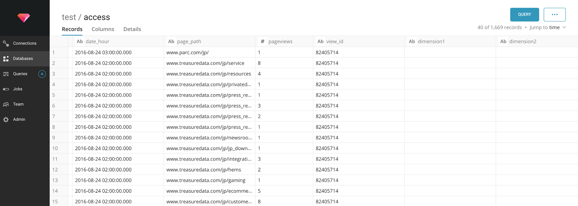The width and height of the screenshot is (578, 206).
Task: Switch to the Details tab
Action: tap(132, 29)
